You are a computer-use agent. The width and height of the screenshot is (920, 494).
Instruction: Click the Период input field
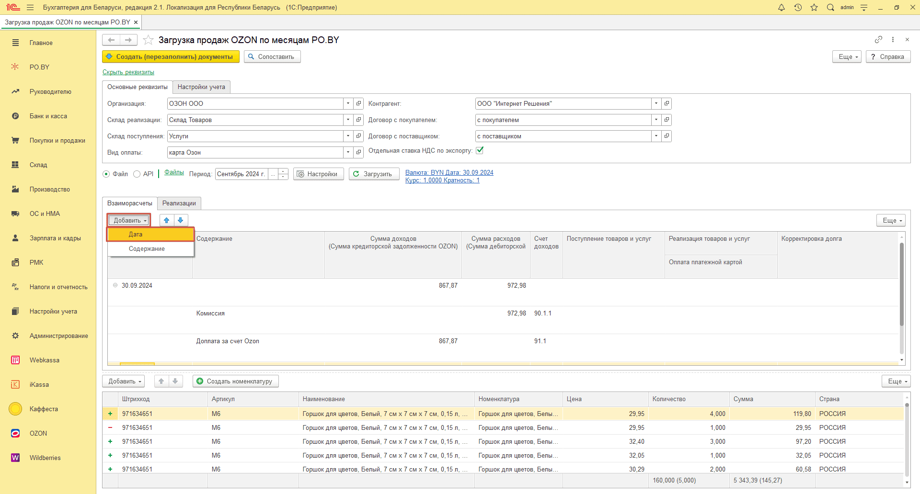(241, 174)
